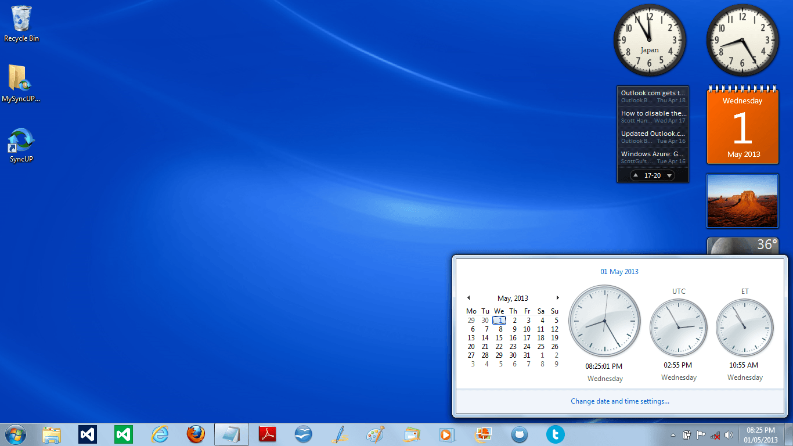Viewport: 793px width, 446px height.
Task: Expand hidden icons in the system tray
Action: click(x=672, y=434)
